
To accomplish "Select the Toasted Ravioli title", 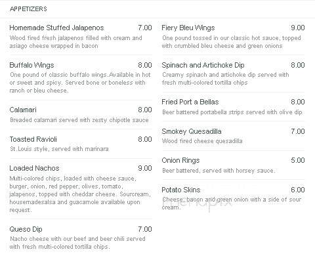I will (33, 139).
